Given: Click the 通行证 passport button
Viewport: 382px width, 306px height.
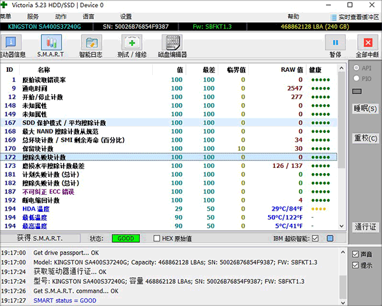Looking at the screenshot, I should [365, 227].
